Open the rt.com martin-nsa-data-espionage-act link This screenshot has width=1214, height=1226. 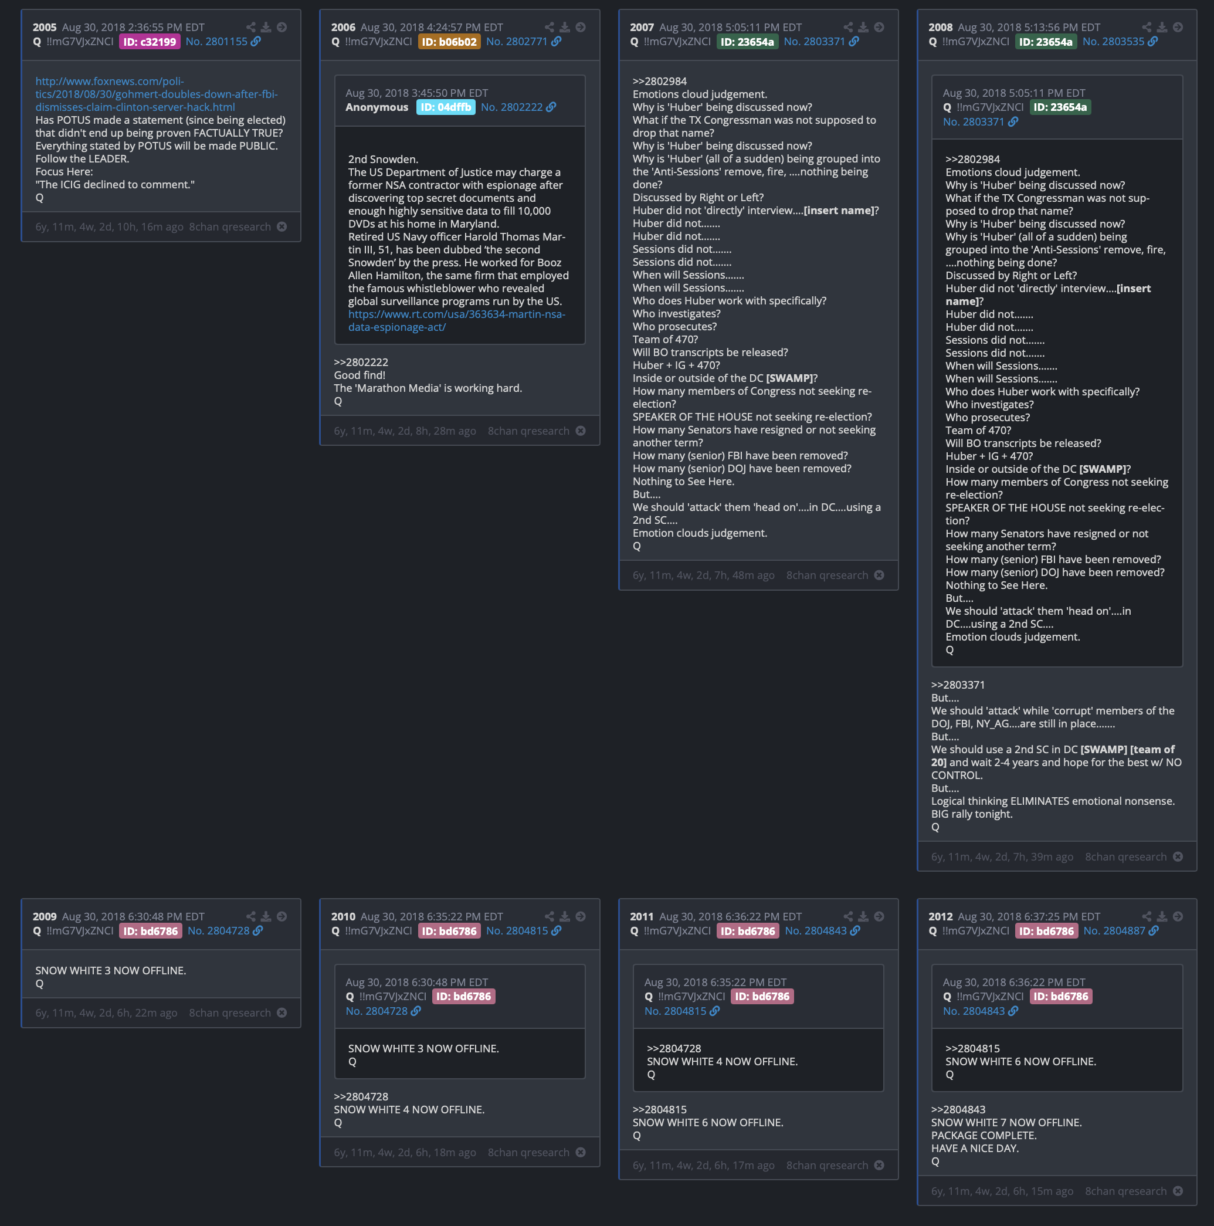[457, 320]
